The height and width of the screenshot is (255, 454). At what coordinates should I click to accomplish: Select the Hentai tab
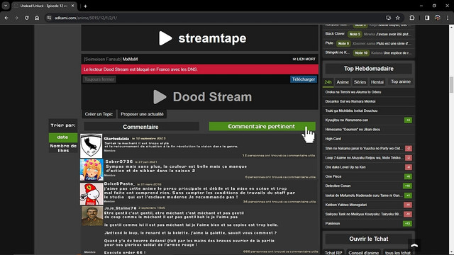[x=377, y=82]
